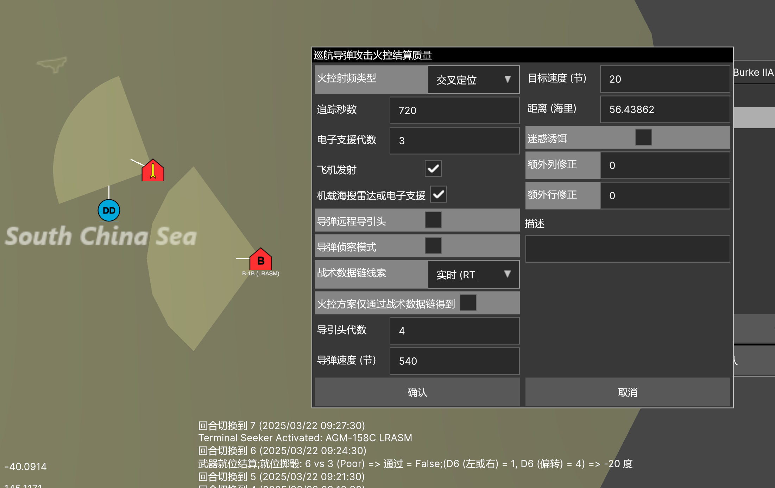The width and height of the screenshot is (775, 488).
Task: Click the 电子支援代数 field showing 3
Action: [x=454, y=140]
